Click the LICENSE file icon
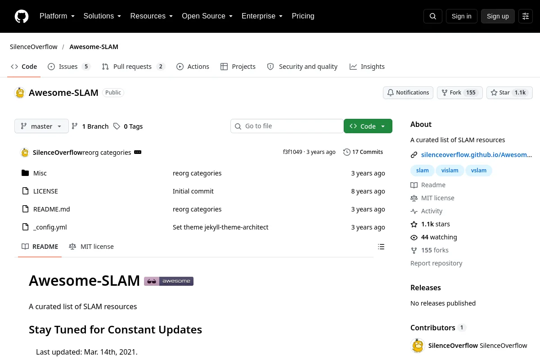 (25, 191)
